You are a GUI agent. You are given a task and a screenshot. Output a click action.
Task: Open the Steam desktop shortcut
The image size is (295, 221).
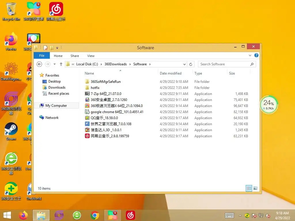click(x=11, y=131)
